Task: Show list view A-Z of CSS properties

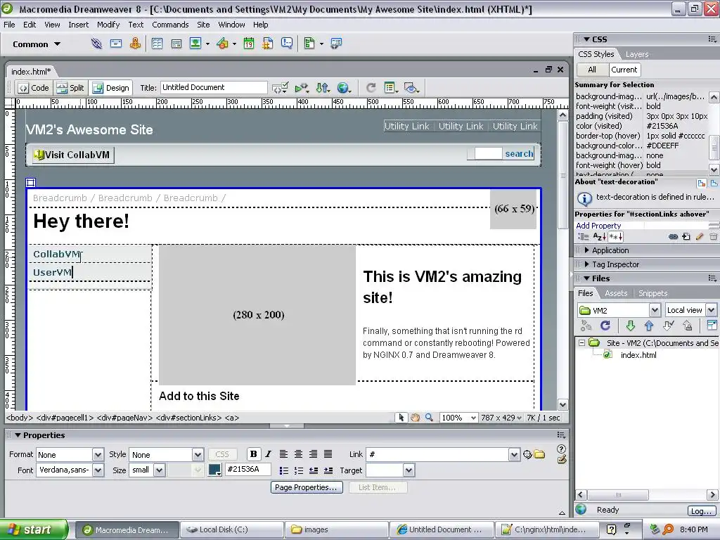Action: pyautogui.click(x=599, y=237)
